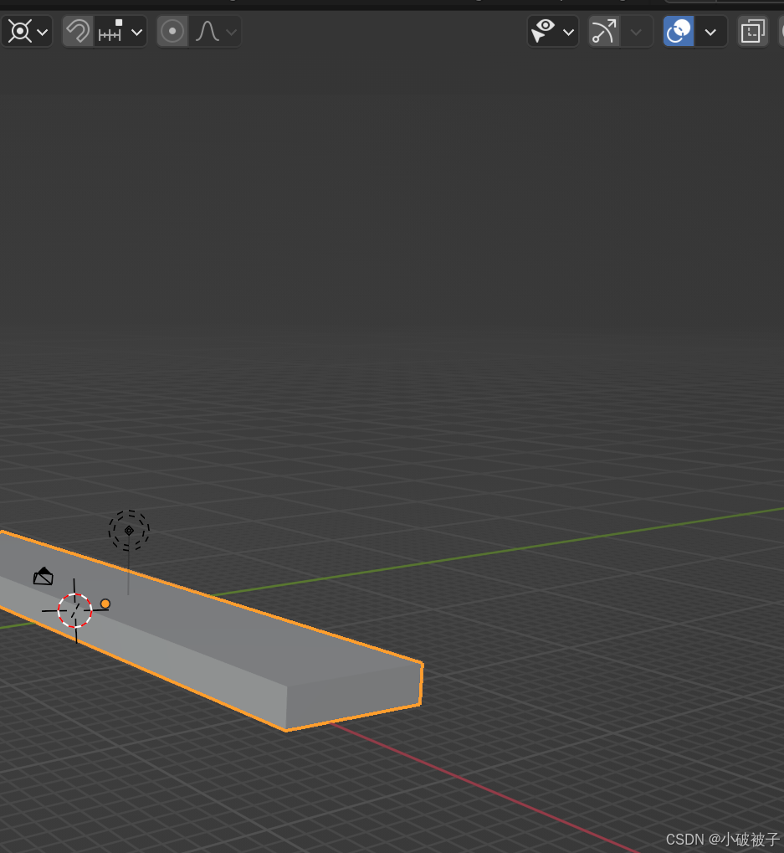
Task: Toggle the Show Gizmo button
Action: pyautogui.click(x=604, y=32)
